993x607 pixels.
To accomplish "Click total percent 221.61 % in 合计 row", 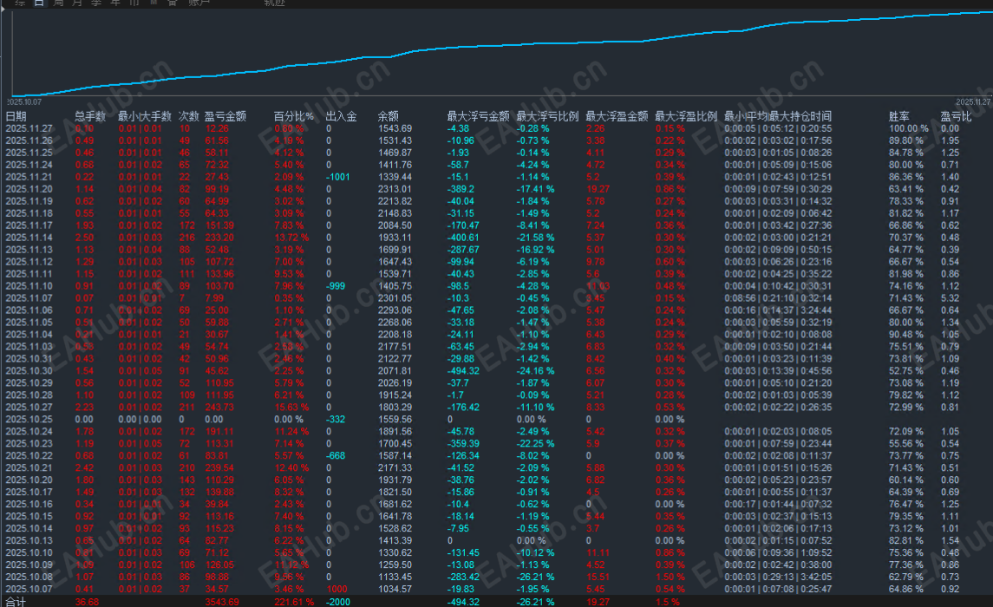I will 294,602.
